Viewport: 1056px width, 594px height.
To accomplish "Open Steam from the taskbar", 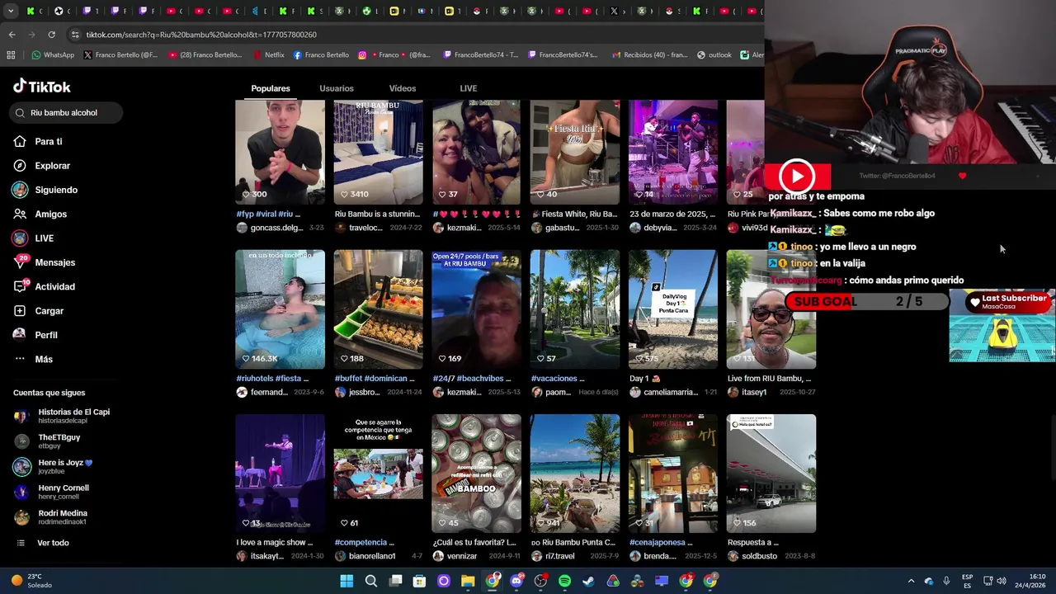I will [588, 581].
